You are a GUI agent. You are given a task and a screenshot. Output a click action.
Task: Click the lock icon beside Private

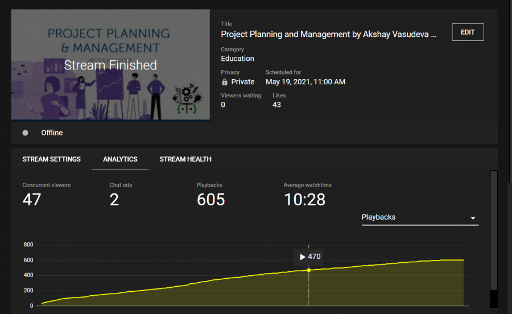tap(225, 82)
